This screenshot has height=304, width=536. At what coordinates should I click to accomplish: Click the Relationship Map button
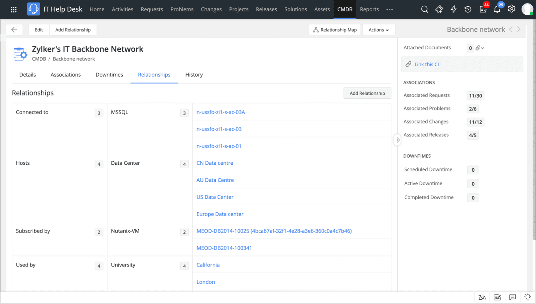[x=335, y=30]
